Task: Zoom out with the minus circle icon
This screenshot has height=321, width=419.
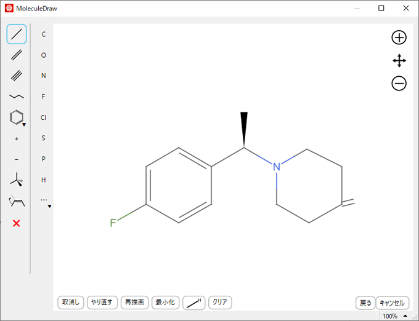Action: click(399, 84)
